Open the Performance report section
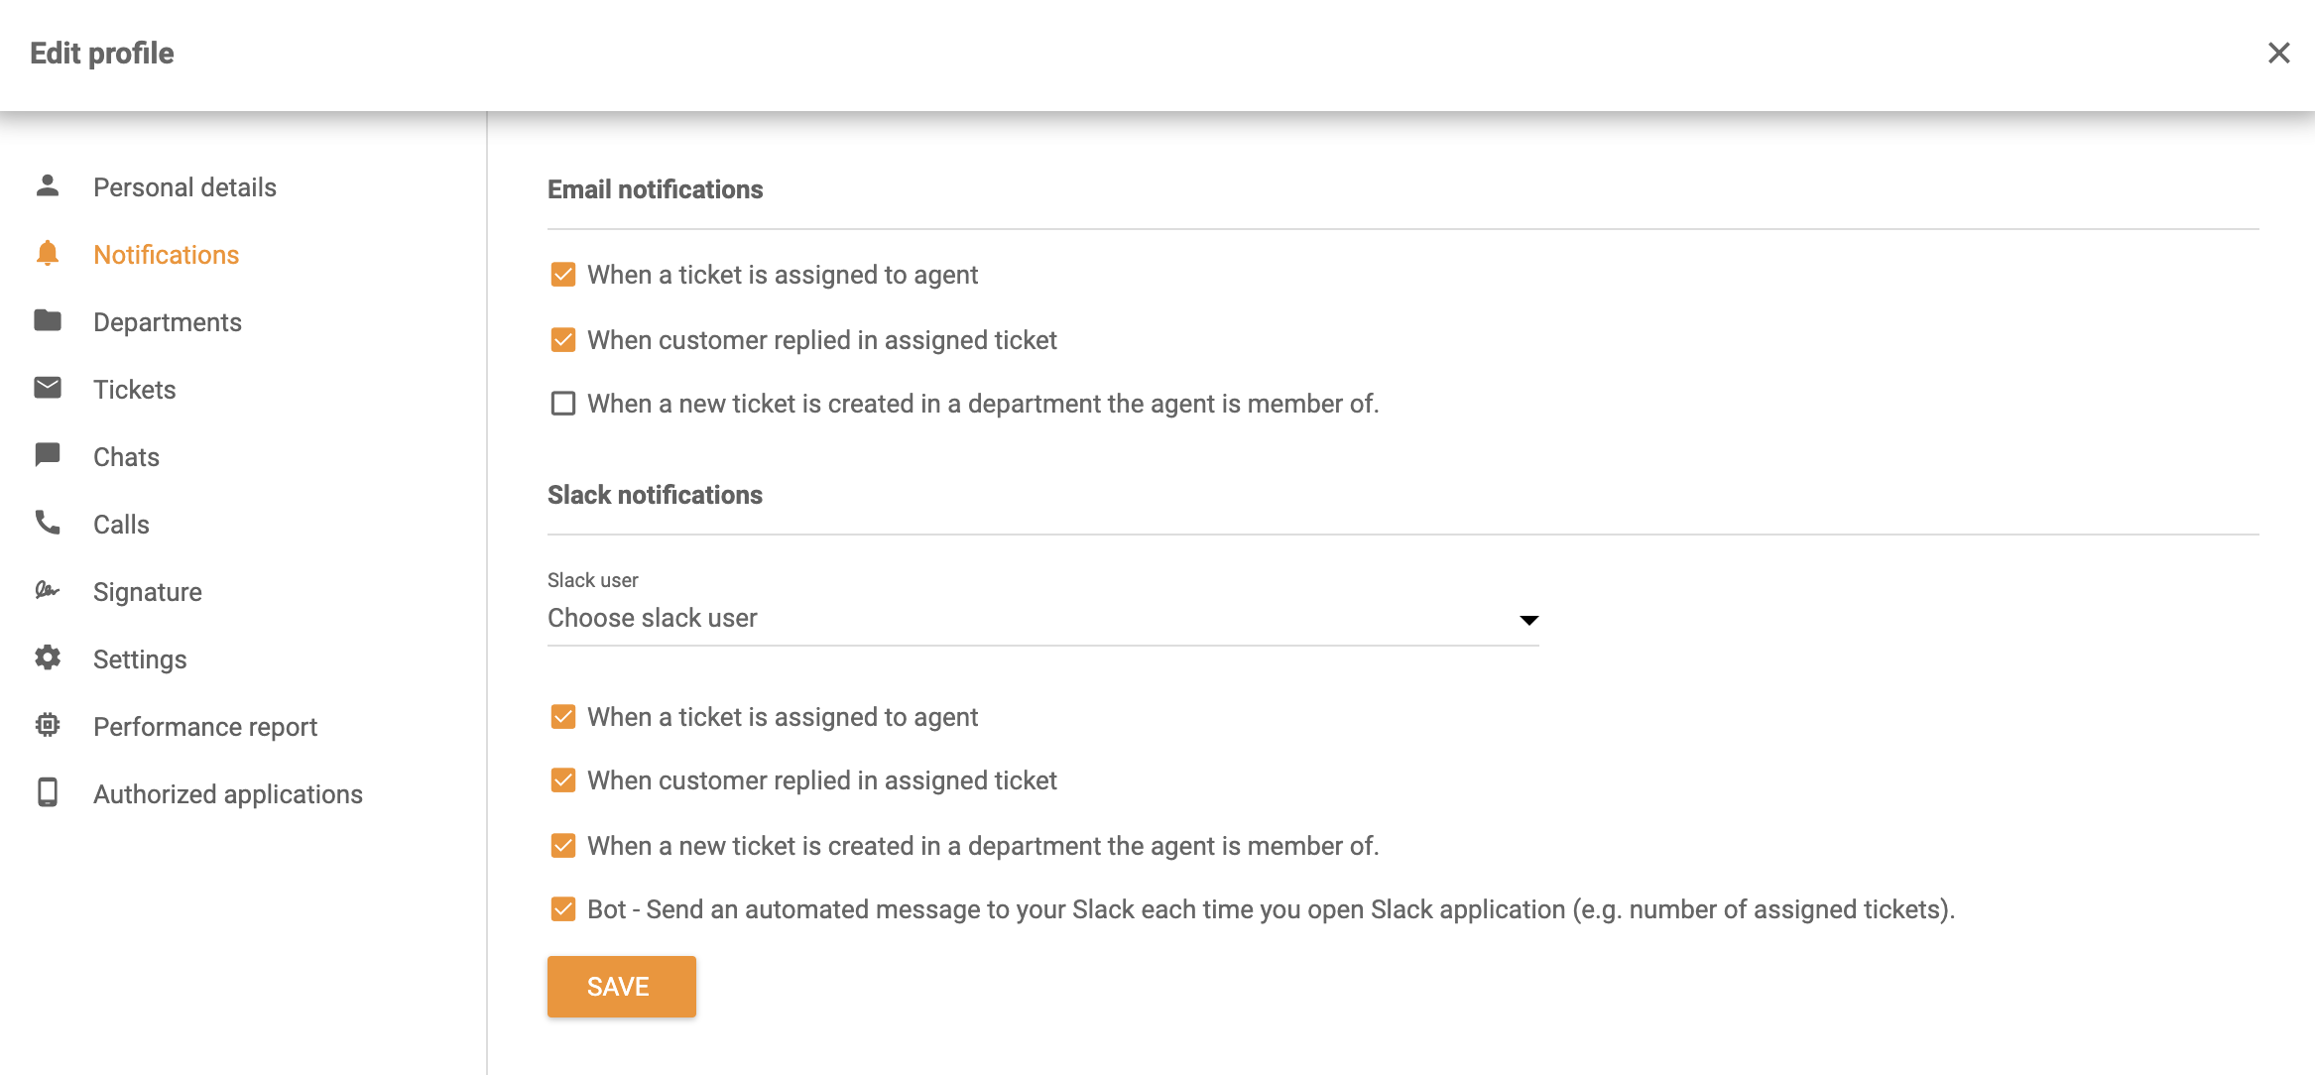Viewport: 2315px width, 1075px height. click(x=204, y=727)
